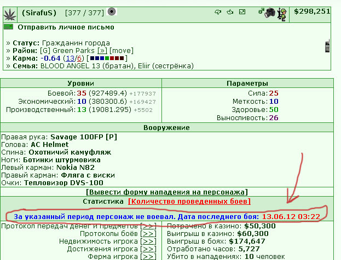
Task: Click the [»] link next to Green Parks
Action: coord(102,51)
